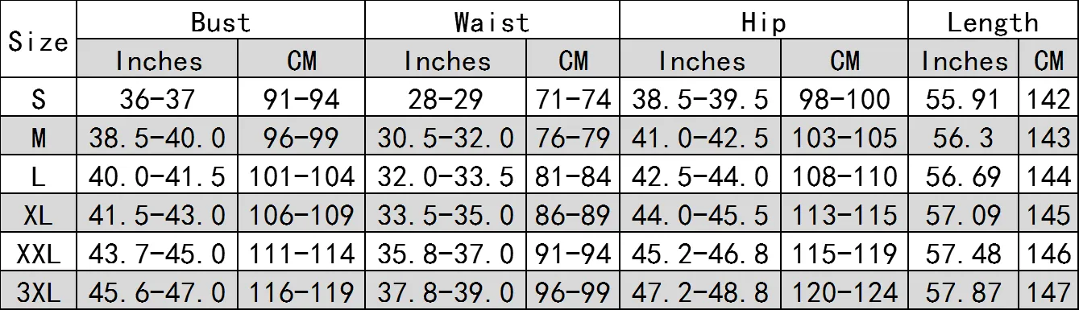Click the 36-37 bust inches cell

[x=157, y=99]
